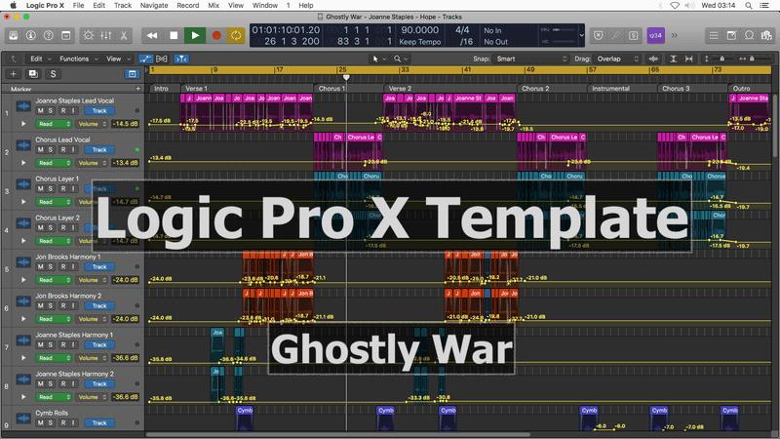Open the zoom tool menu

[x=401, y=59]
